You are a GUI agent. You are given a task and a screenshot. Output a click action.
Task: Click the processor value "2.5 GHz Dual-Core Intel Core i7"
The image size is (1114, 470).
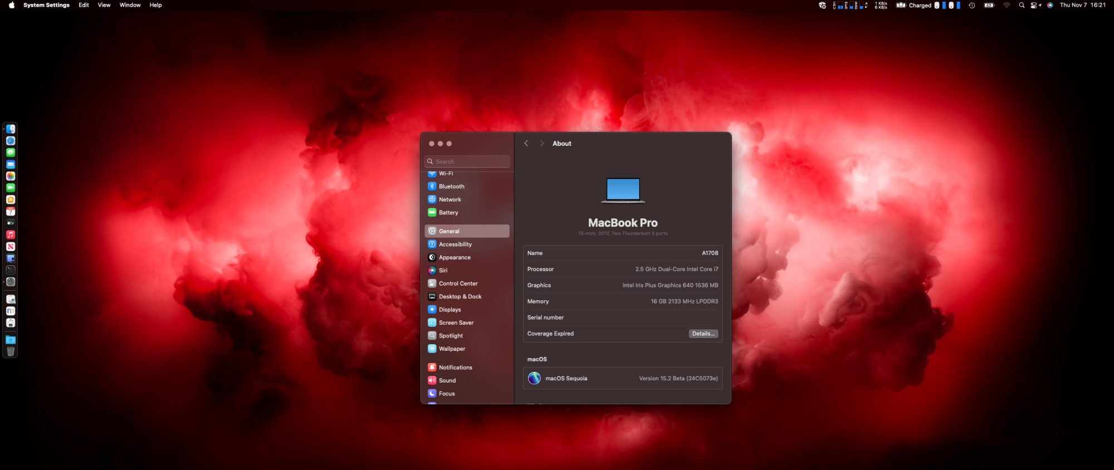(677, 270)
